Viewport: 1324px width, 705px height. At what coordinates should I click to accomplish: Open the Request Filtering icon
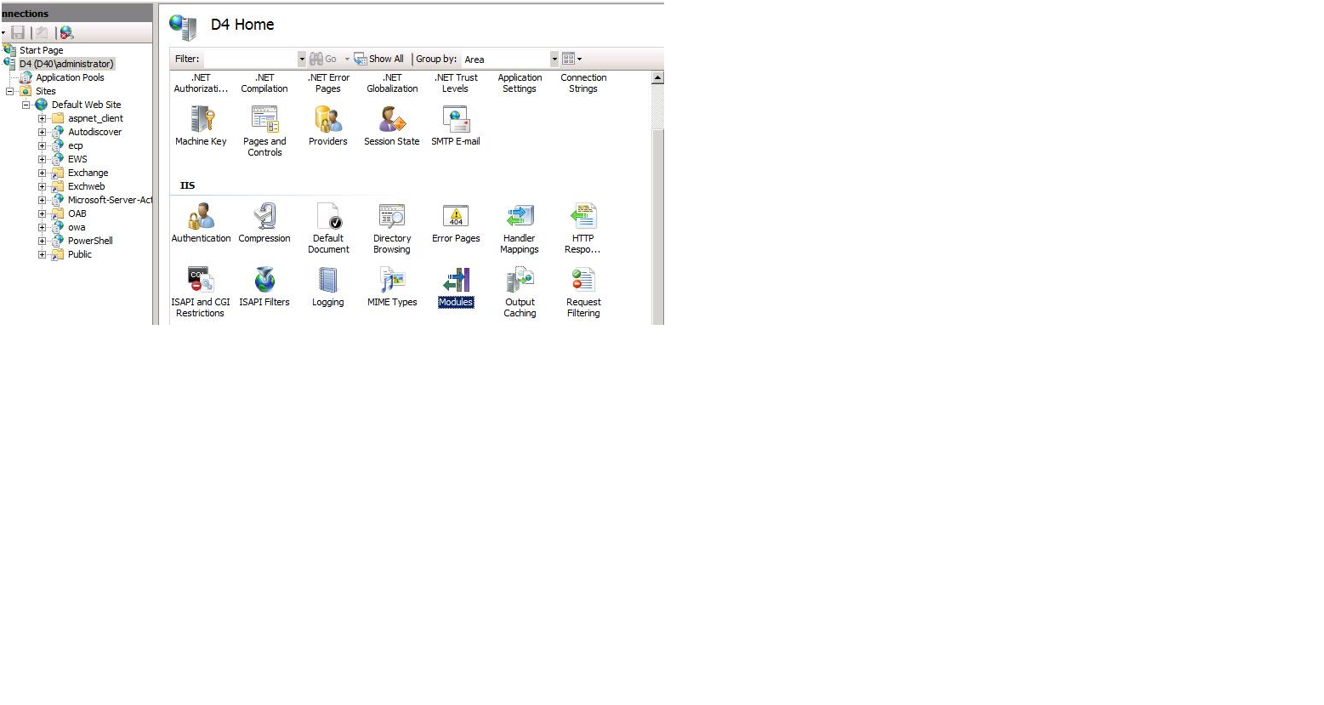click(x=583, y=281)
